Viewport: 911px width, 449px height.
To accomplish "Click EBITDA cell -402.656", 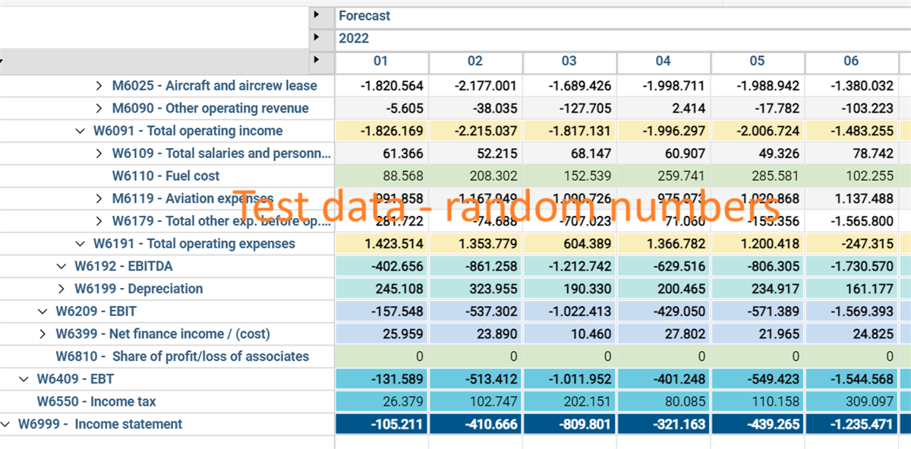I will coord(382,267).
